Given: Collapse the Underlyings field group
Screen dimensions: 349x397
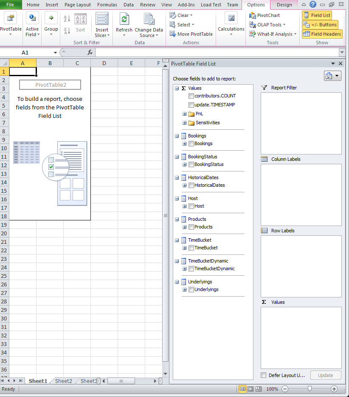Looking at the screenshot, I should click(177, 282).
